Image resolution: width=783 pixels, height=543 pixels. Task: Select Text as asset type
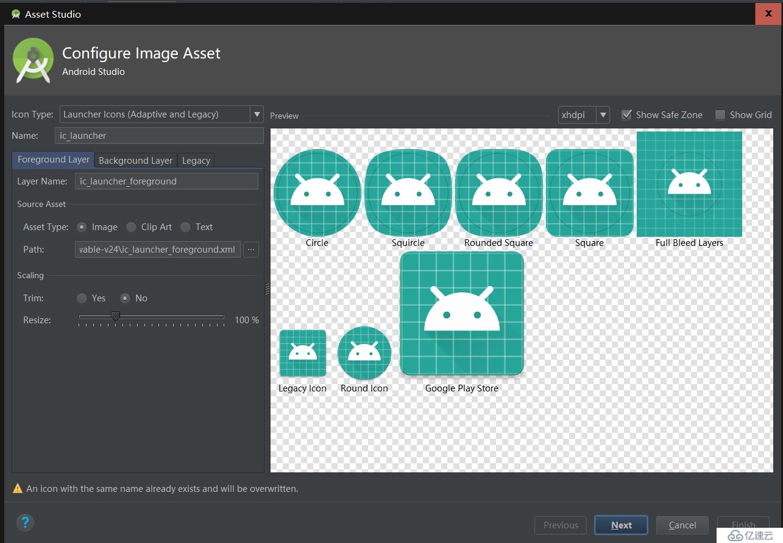185,227
